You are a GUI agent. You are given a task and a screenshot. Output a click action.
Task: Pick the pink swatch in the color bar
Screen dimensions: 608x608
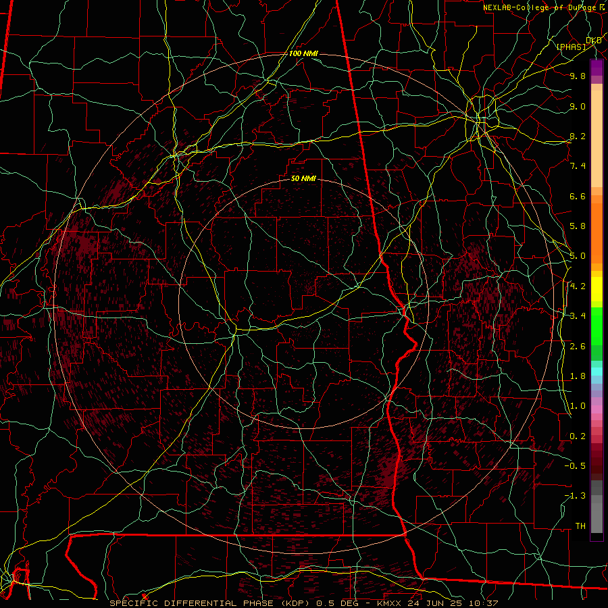(597, 409)
